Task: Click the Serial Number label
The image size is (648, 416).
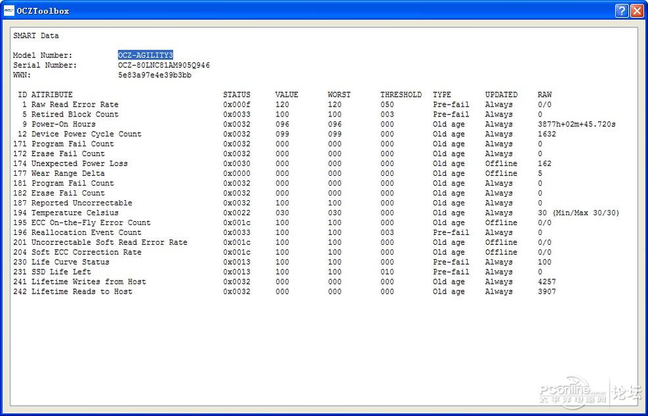Action: pyautogui.click(x=45, y=65)
